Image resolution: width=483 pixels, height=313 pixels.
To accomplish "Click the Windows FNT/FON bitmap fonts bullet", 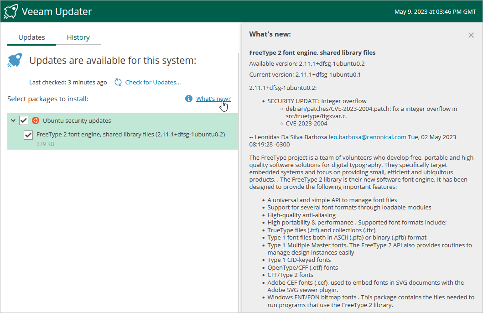I will [371, 301].
